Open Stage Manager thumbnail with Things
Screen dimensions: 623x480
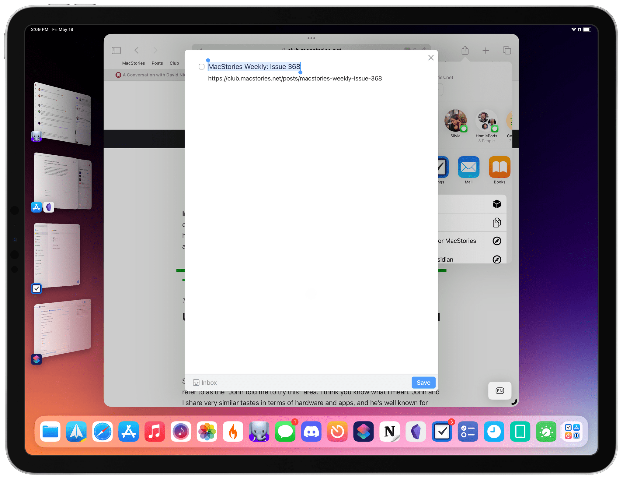[57, 255]
